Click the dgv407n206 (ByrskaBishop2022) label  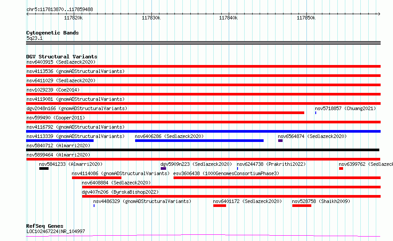pos(120,192)
